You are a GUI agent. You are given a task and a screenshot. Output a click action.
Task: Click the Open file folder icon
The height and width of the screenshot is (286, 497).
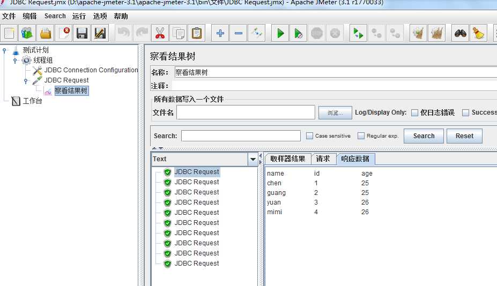tap(46, 33)
